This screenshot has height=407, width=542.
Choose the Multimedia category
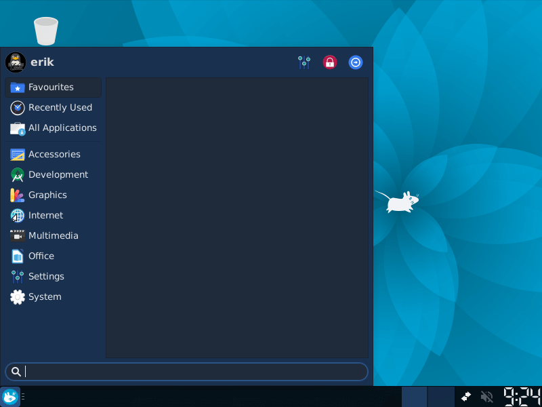[x=53, y=236]
